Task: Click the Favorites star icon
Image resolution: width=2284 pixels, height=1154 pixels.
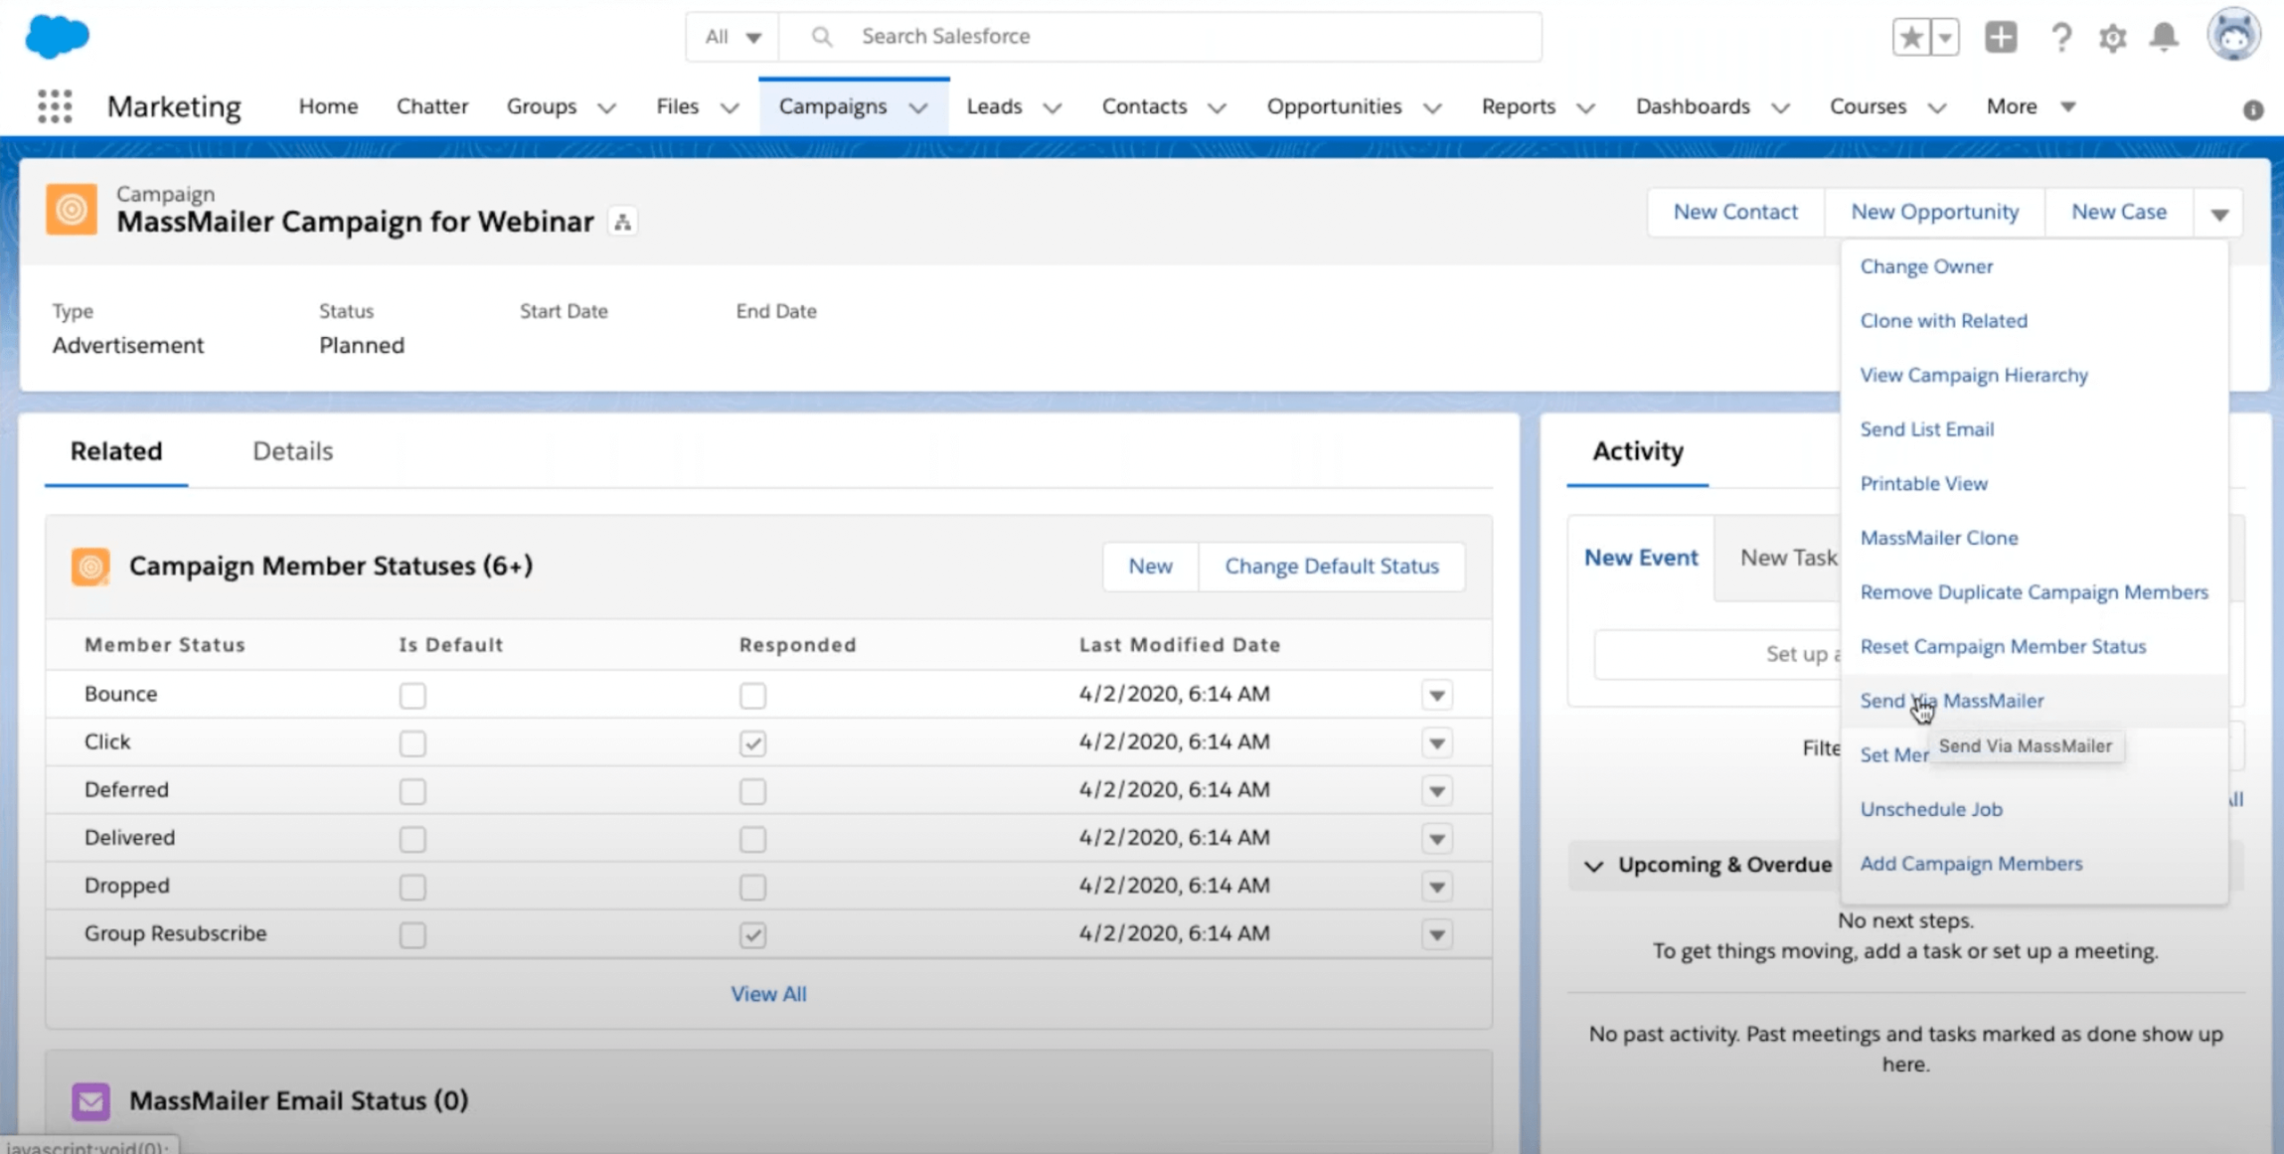Action: pyautogui.click(x=1911, y=37)
